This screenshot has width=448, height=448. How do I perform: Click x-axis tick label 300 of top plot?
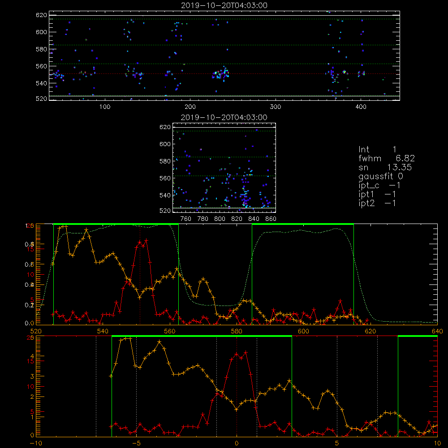pyautogui.click(x=276, y=107)
